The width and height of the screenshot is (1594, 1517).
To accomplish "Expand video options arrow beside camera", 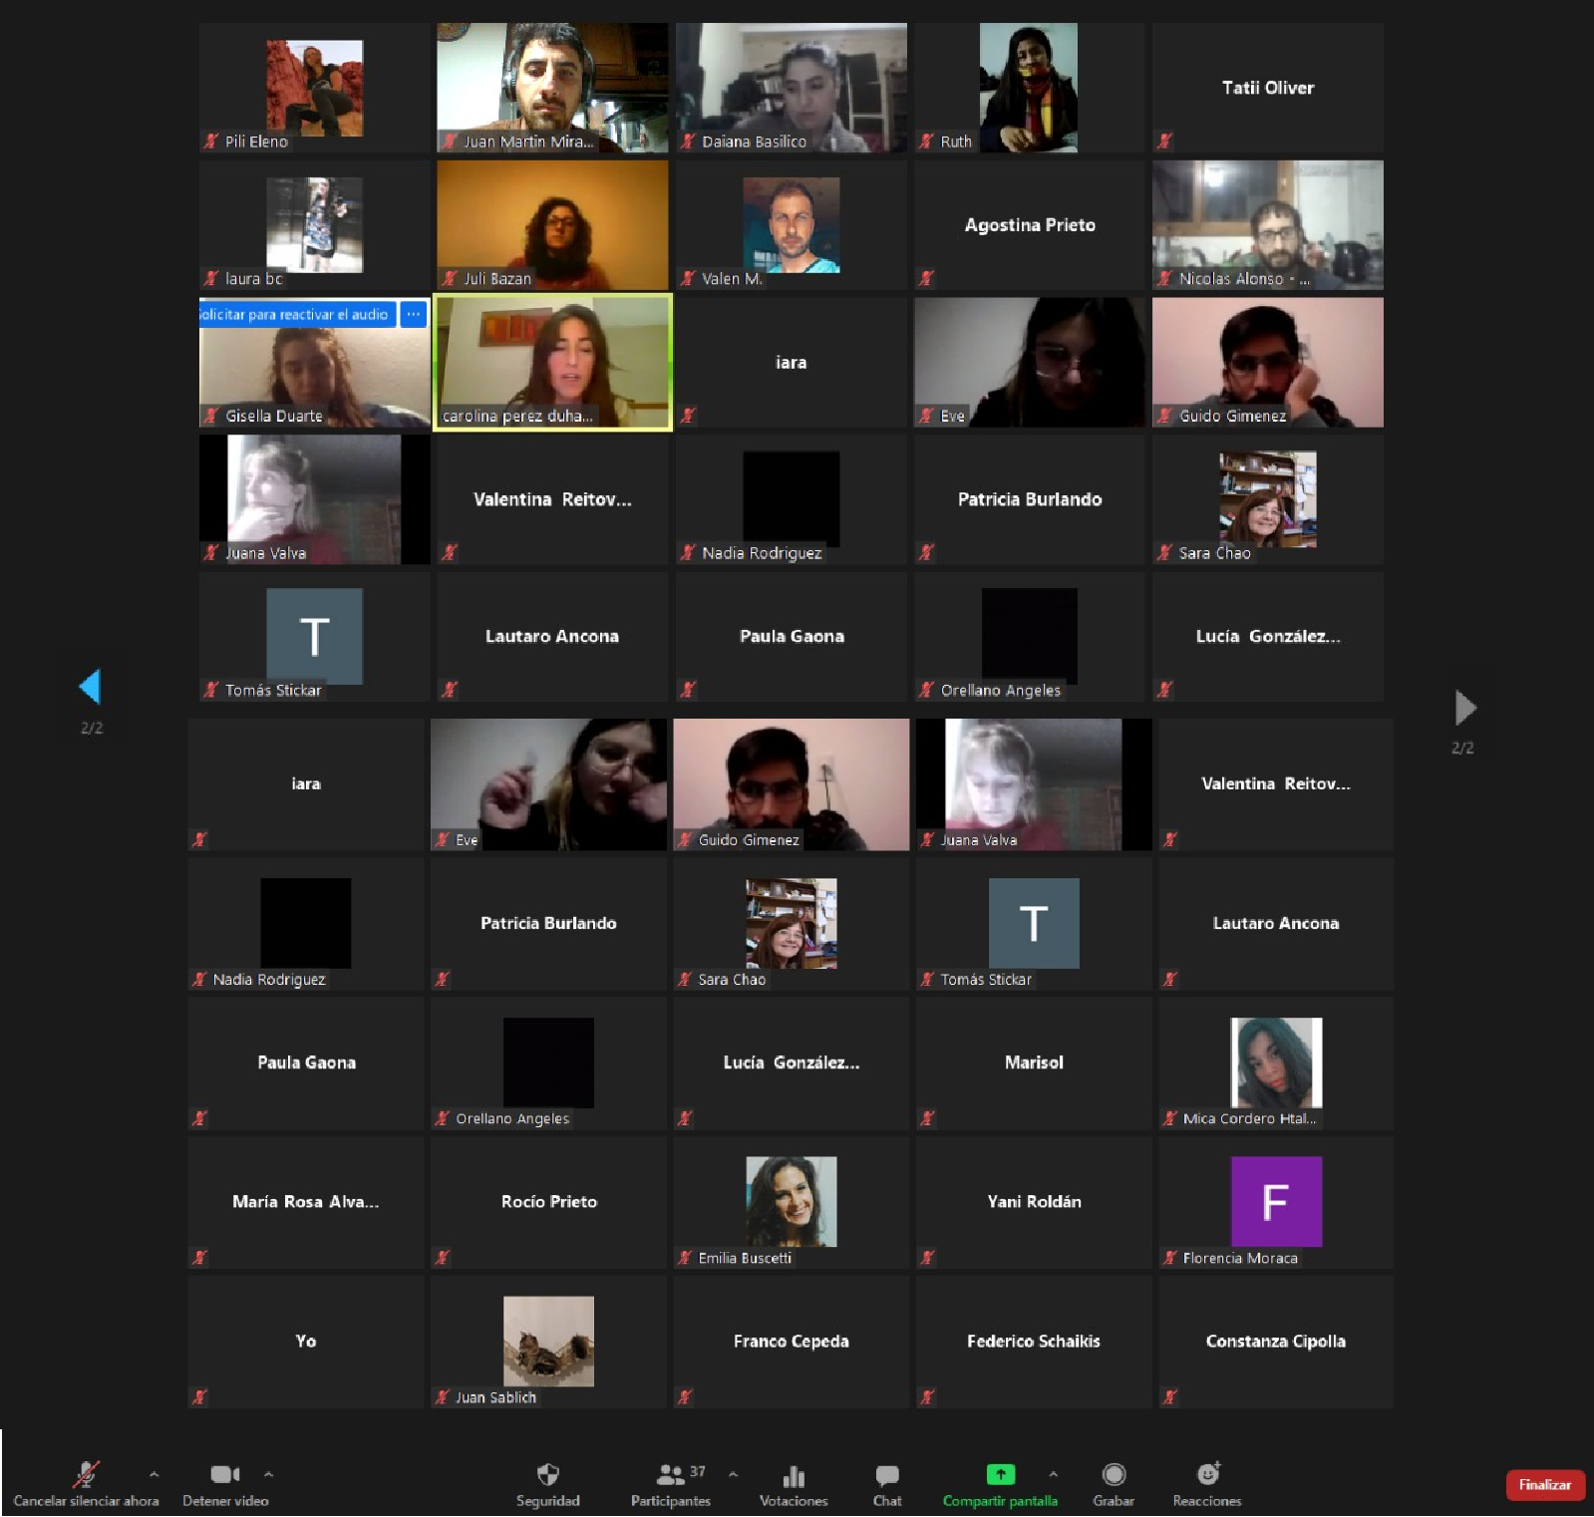I will coord(268,1474).
